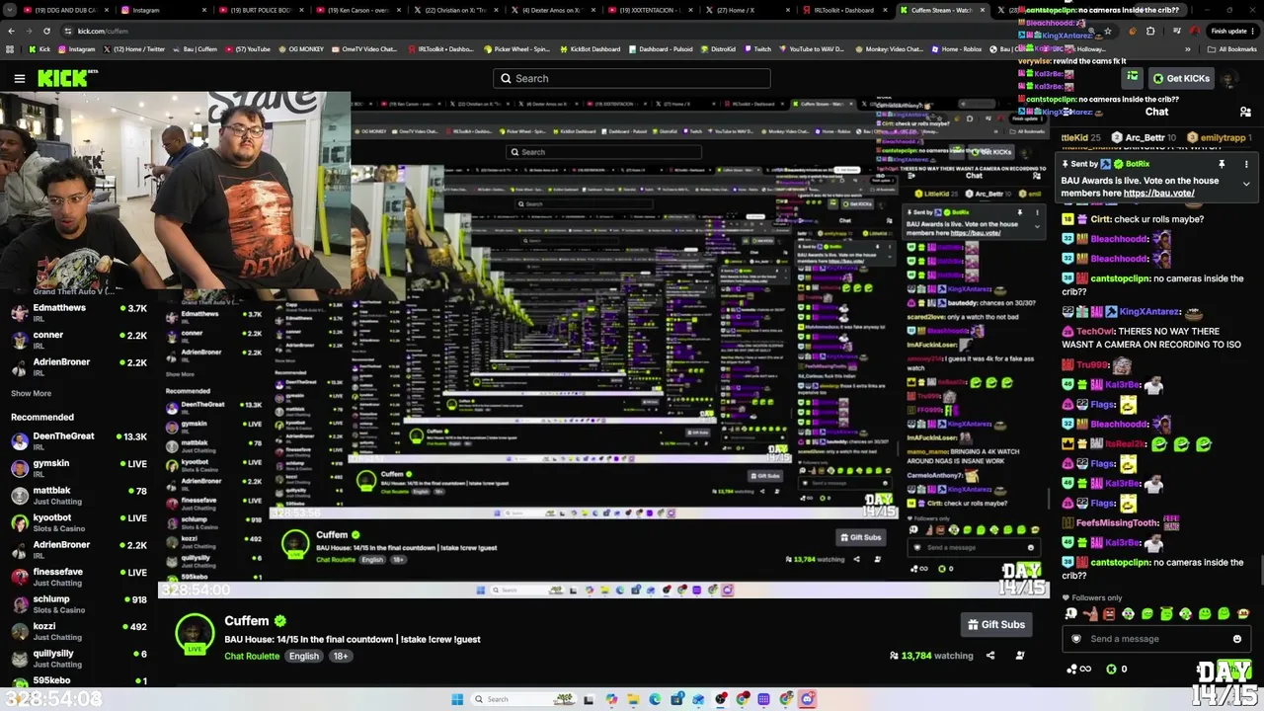Type in the Send a message field
Viewport: 1264px width, 711px height.
click(x=1155, y=639)
